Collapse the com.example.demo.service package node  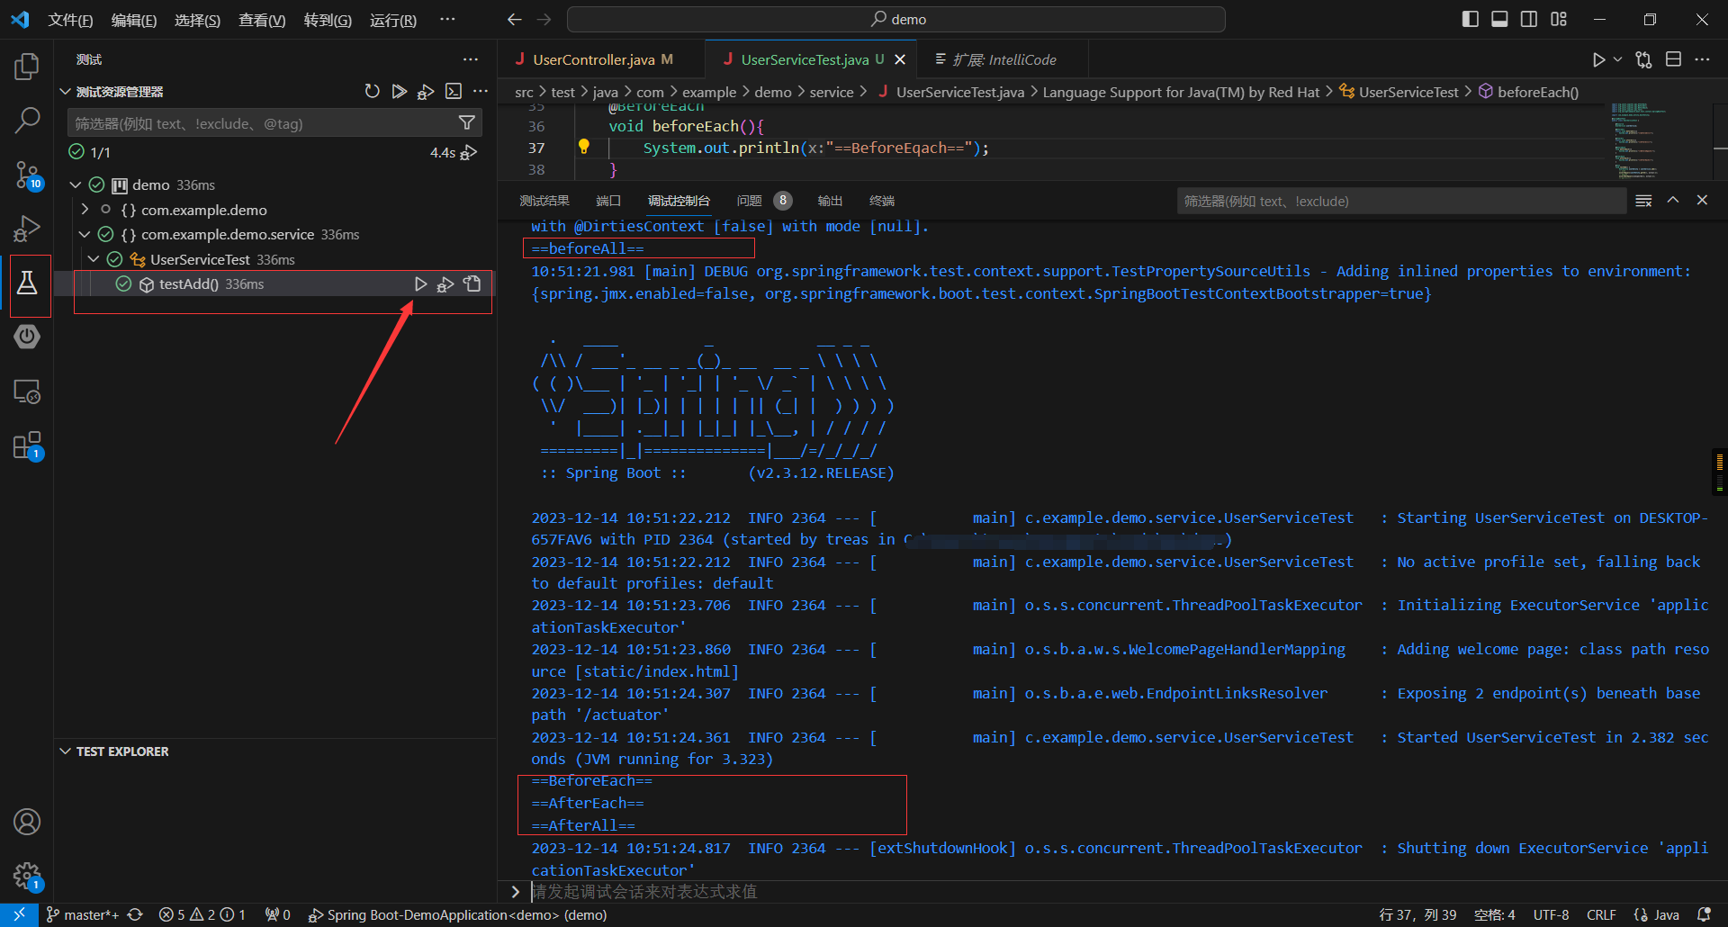tap(85, 234)
